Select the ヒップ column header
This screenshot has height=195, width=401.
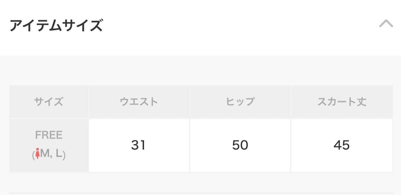point(240,102)
